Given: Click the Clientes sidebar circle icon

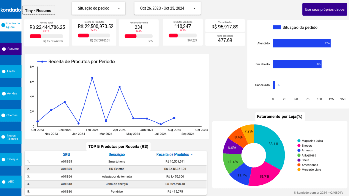Looking at the screenshot, I should pos(4,115).
